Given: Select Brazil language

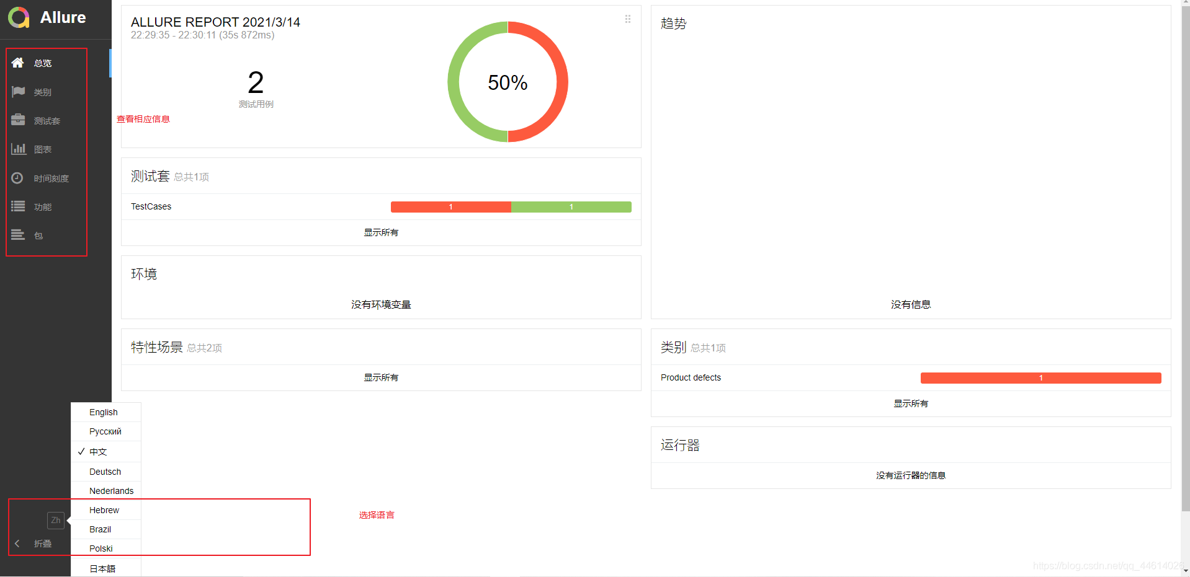Looking at the screenshot, I should click(x=106, y=529).
